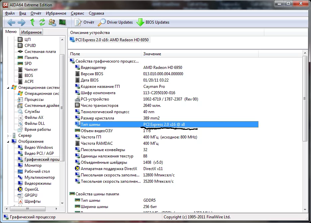Select the Память tree item
The width and height of the screenshot is (311, 223).
click(x=28, y=58)
